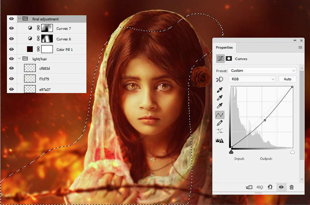Select the Curves 6 layer mask thumbnail
310x205 pixels.
click(x=47, y=38)
